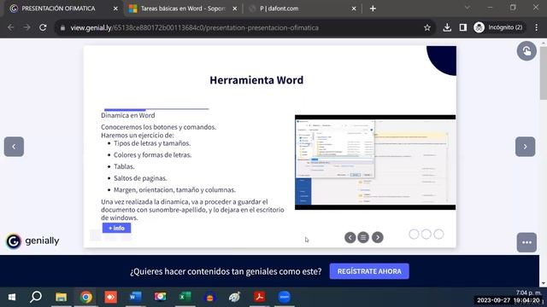547x307 pixels.
Task: Open Zoom from the taskbar
Action: pos(285,297)
